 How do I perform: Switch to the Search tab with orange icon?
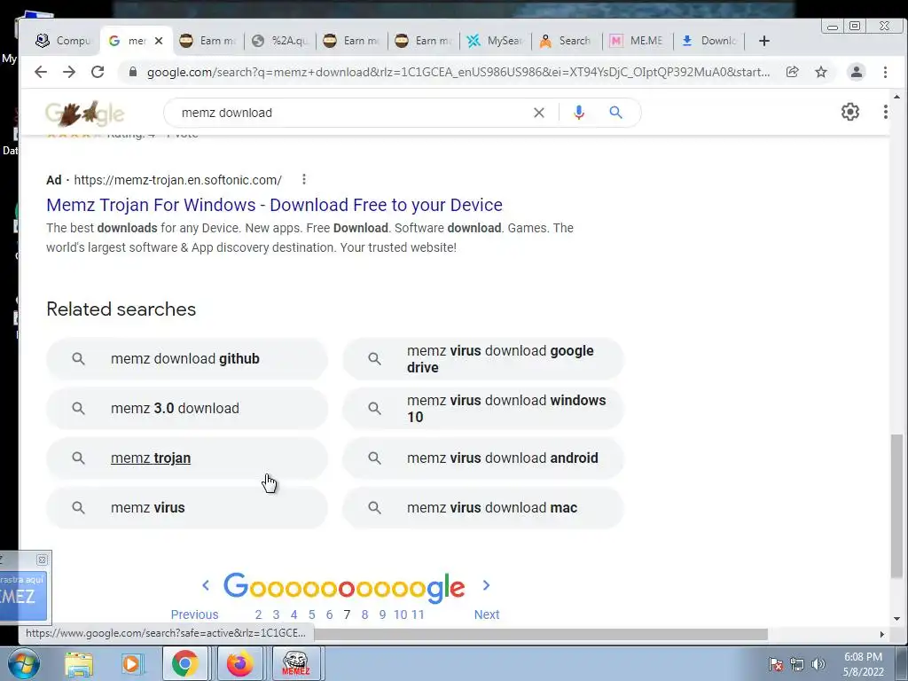point(567,41)
